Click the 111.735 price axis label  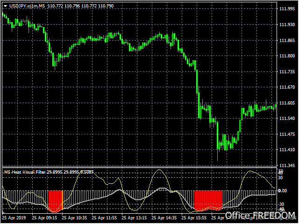287,71
